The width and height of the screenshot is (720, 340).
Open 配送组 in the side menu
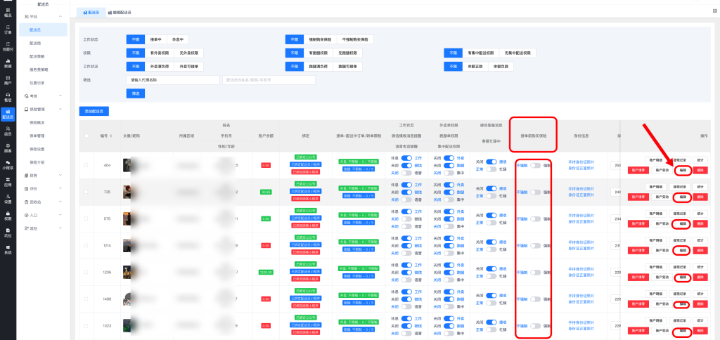(35, 43)
